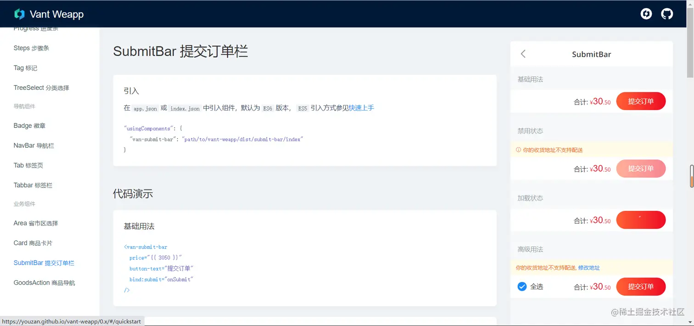The image size is (694, 326).
Task: Click the Vant Weapp title text
Action: [56, 14]
